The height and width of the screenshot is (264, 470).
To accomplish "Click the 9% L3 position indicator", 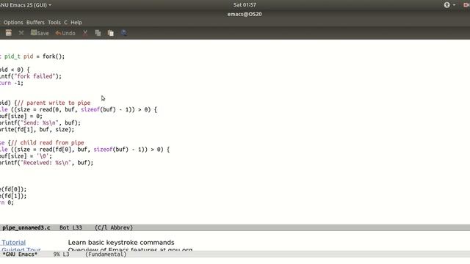I will [x=62, y=254].
